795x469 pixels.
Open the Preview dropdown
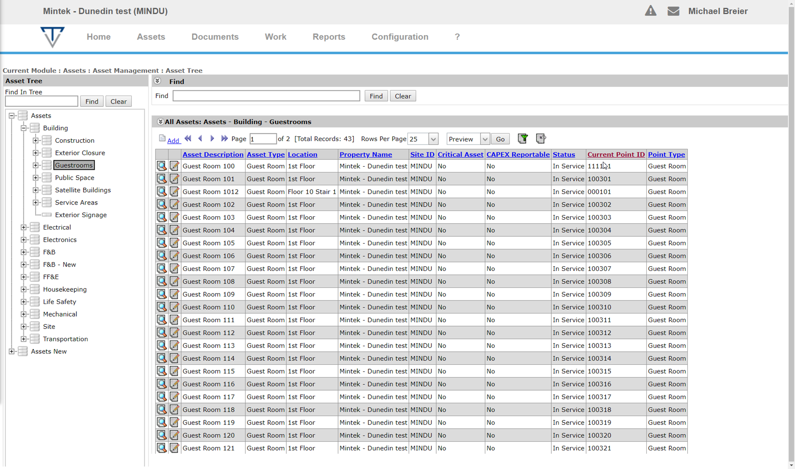click(x=484, y=139)
